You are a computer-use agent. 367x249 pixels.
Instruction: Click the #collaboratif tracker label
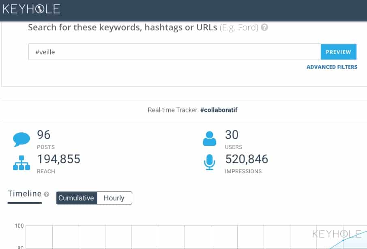(x=219, y=110)
